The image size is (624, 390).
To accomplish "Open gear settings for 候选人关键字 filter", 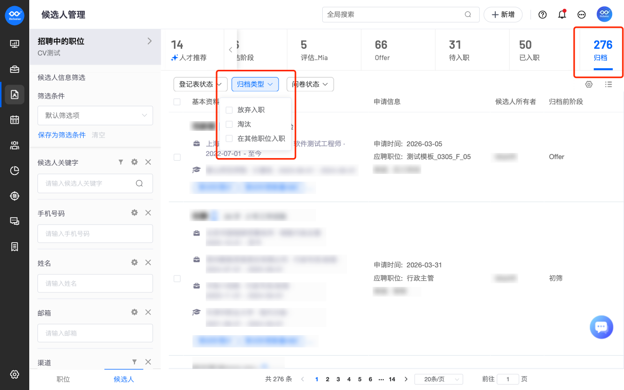I will (134, 162).
